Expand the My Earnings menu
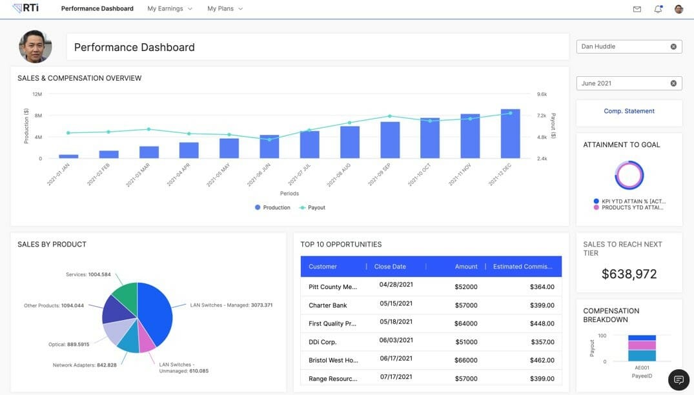This screenshot has height=395, width=694. 170,9
